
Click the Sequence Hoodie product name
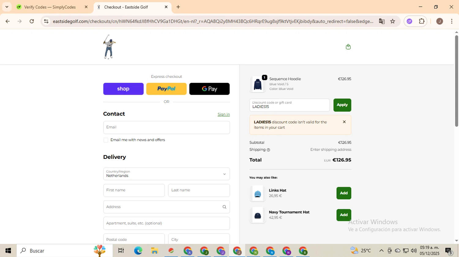[x=285, y=79]
